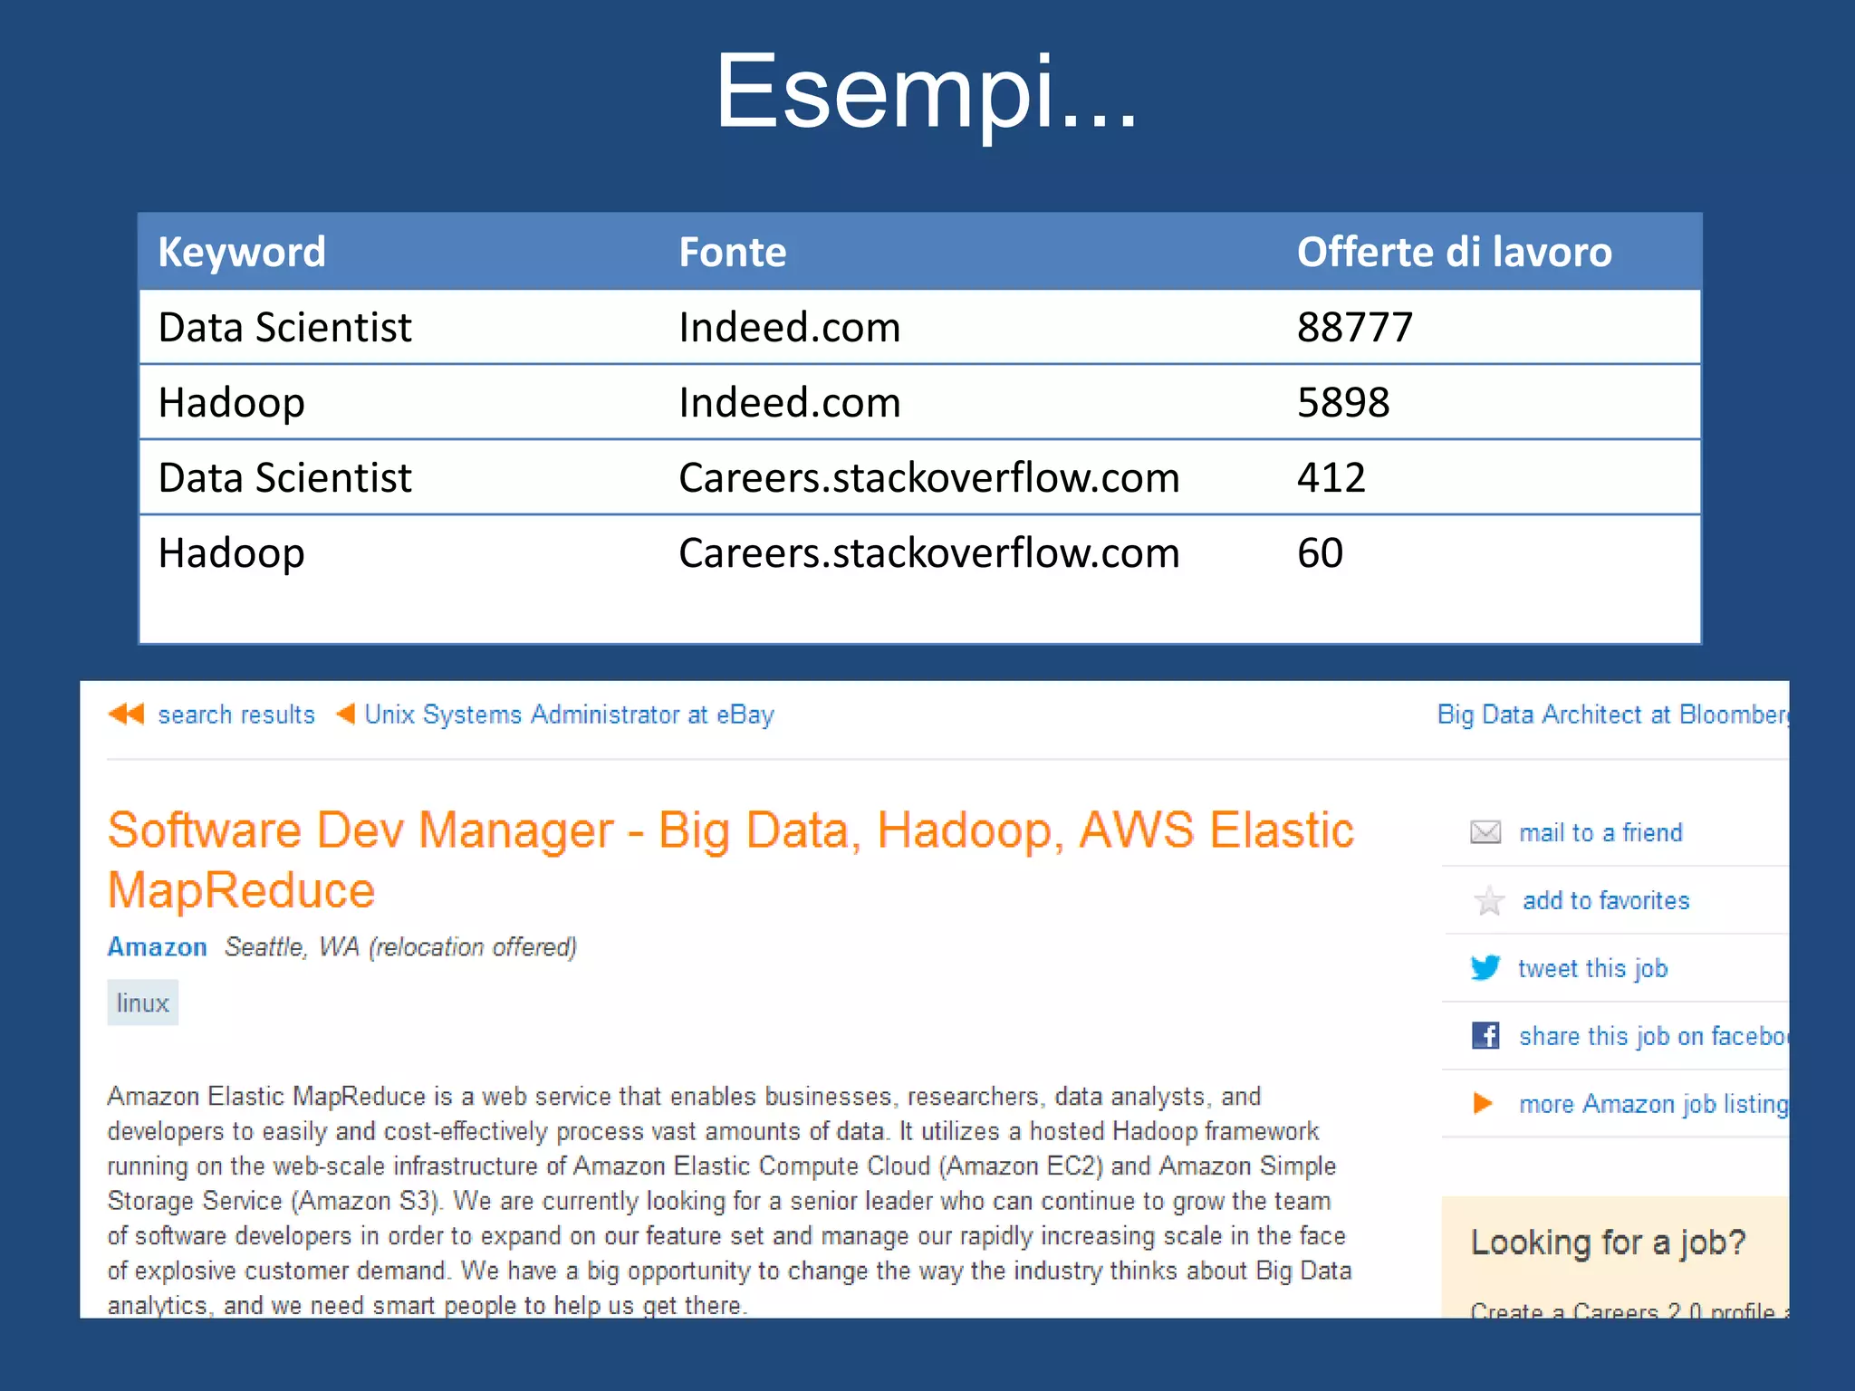Image resolution: width=1855 pixels, height=1391 pixels.
Task: Click Hadoop in the 5898 row
Action: pyautogui.click(x=231, y=402)
